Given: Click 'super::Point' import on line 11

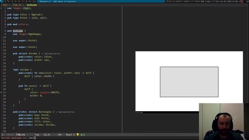Looking at the screenshot, I should click(27, 40).
